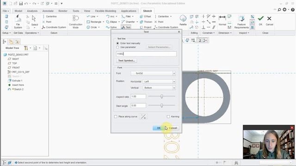Choose the Project tool

pos(146,27)
